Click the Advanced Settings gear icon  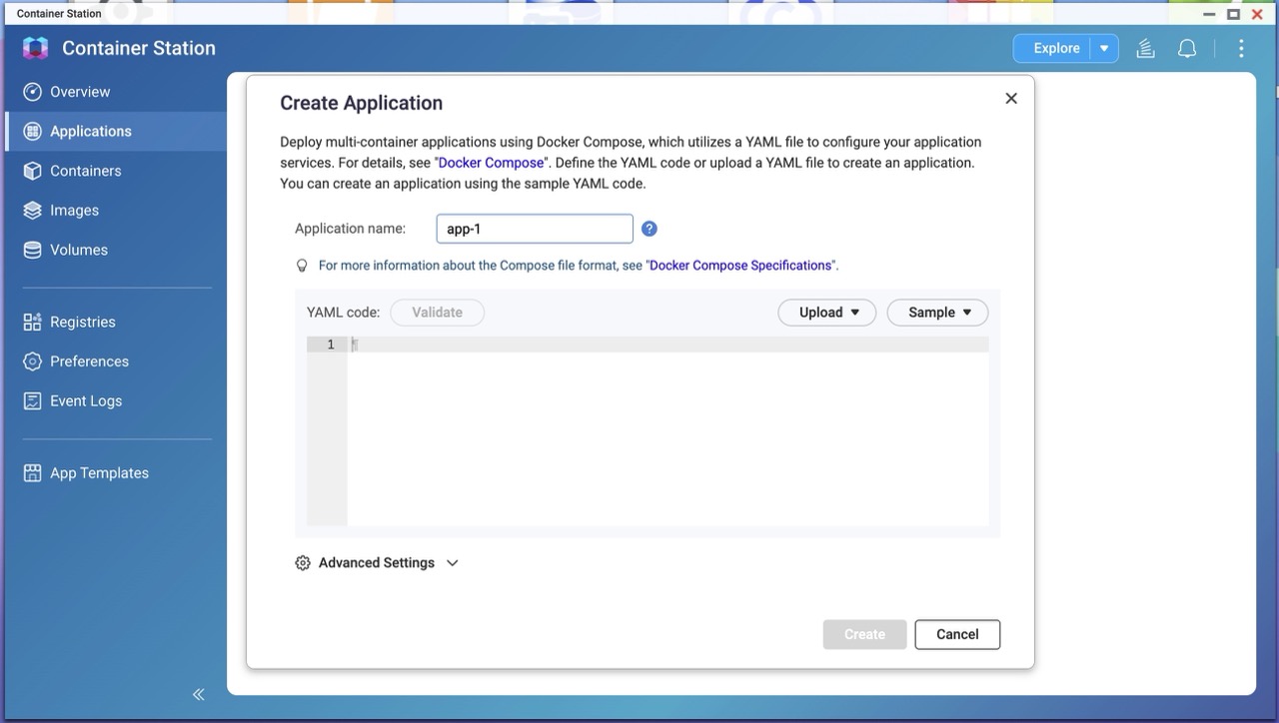pyautogui.click(x=303, y=563)
